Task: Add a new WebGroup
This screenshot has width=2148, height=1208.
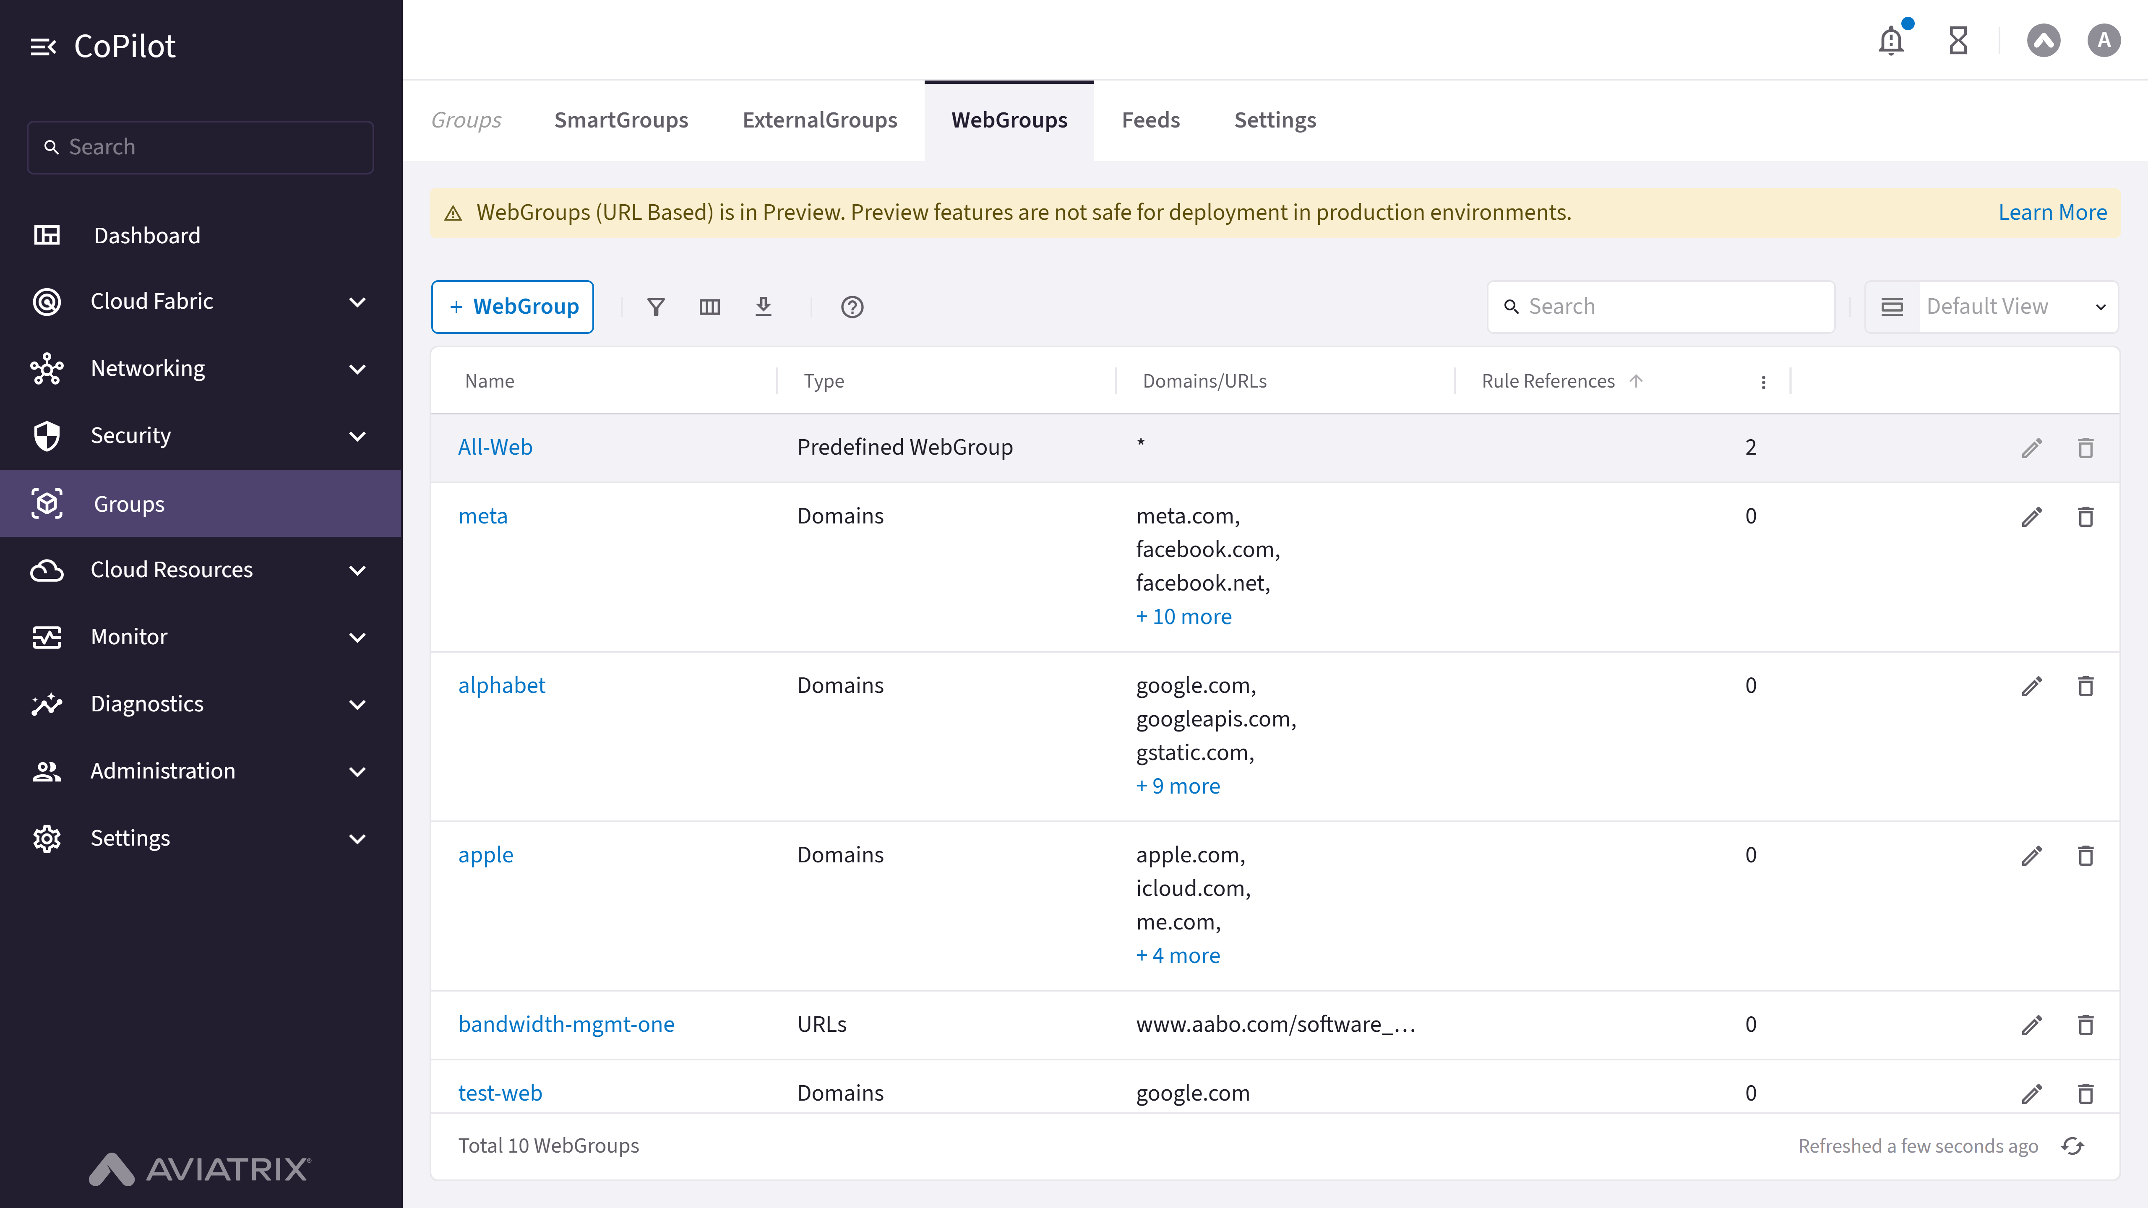Action: (512, 307)
